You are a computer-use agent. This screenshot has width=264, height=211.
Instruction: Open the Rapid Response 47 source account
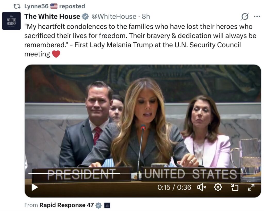click(67, 205)
